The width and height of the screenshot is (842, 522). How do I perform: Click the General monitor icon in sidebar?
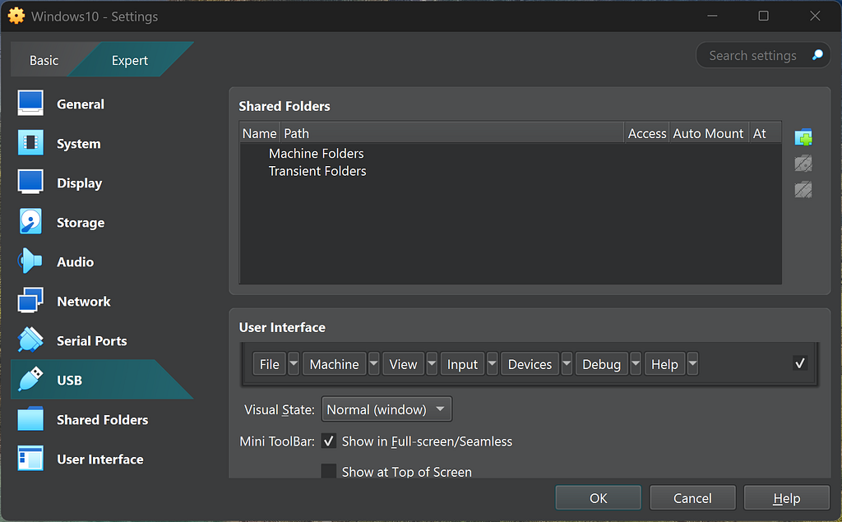pos(30,104)
